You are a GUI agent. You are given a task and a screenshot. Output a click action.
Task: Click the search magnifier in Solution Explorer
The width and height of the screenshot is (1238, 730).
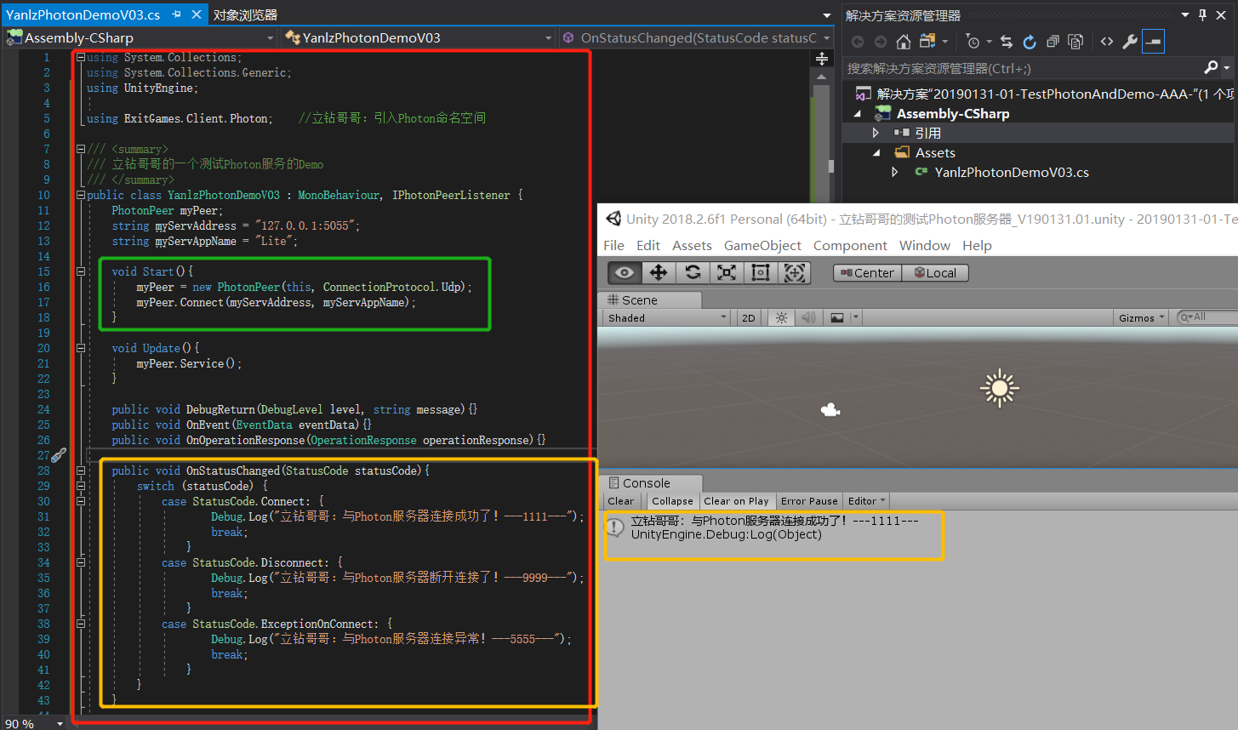(x=1212, y=67)
